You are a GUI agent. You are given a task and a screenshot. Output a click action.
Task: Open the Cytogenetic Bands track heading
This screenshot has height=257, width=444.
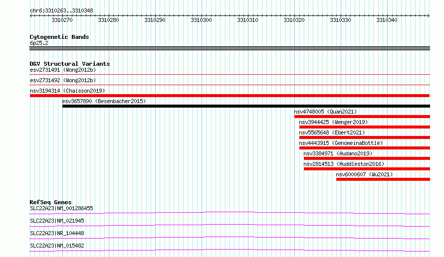click(x=59, y=37)
